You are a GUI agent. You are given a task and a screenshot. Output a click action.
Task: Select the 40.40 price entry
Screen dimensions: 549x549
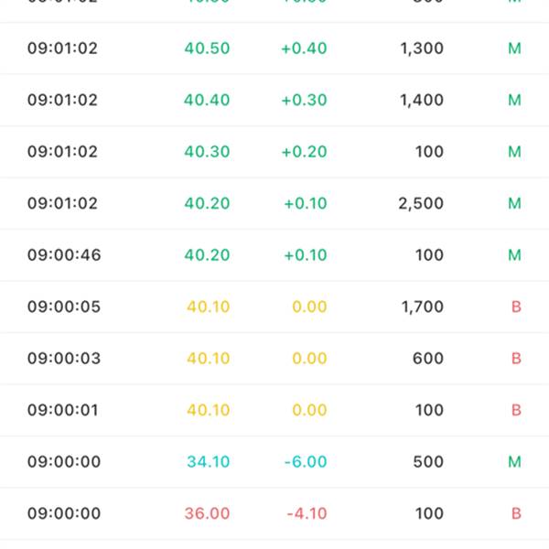coord(207,100)
